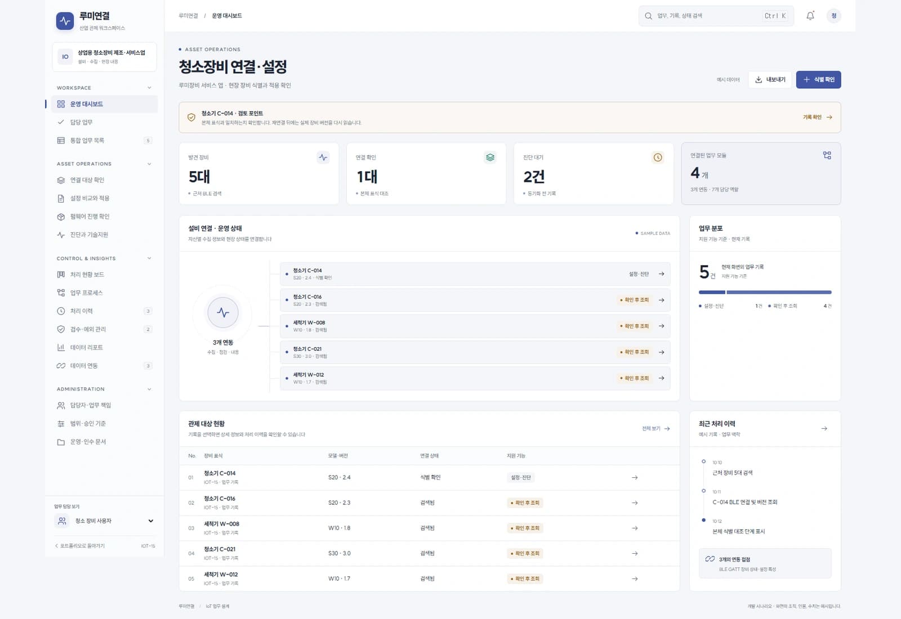Open arrow in 최근 처리 이력 header
Image resolution: width=901 pixels, height=619 pixels.
(x=824, y=429)
